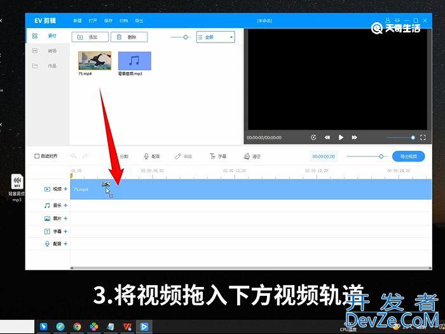This screenshot has height=334, width=445.
Task: Click the 保存 menu item
Action: tap(108, 21)
